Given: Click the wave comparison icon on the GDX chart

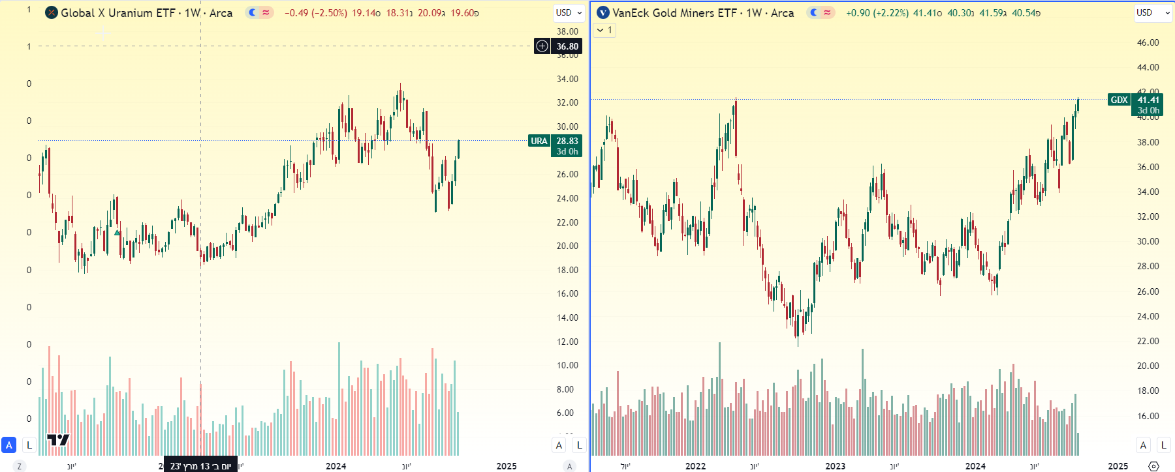Looking at the screenshot, I should [x=828, y=12].
